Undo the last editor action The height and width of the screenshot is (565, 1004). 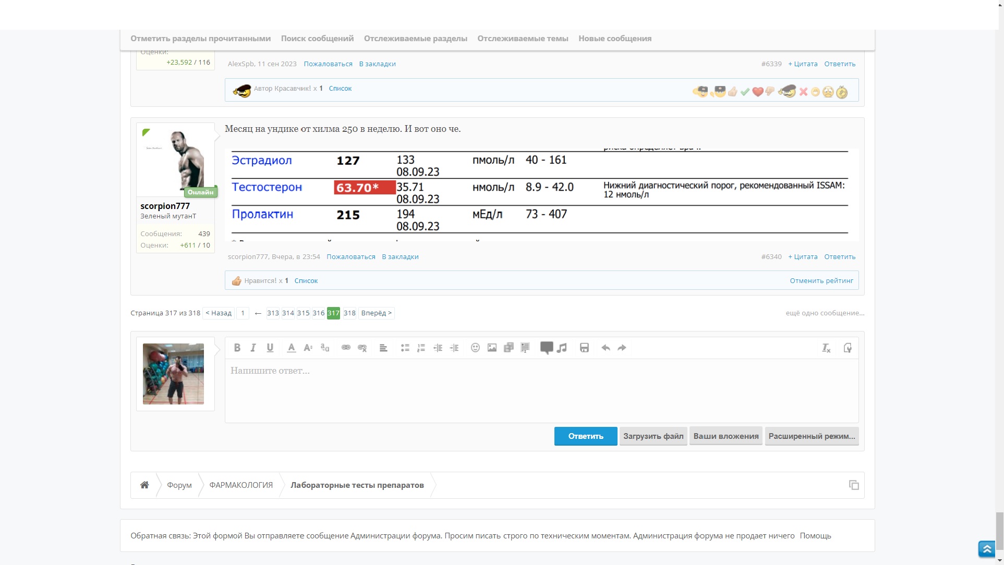[606, 348]
